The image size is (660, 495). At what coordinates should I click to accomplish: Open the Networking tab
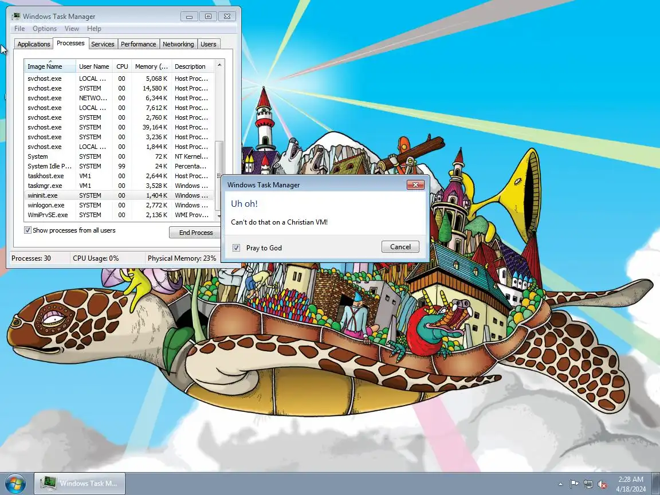point(179,44)
